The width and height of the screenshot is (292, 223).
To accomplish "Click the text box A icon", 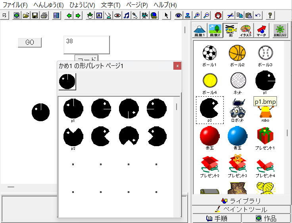I will 99,15.
